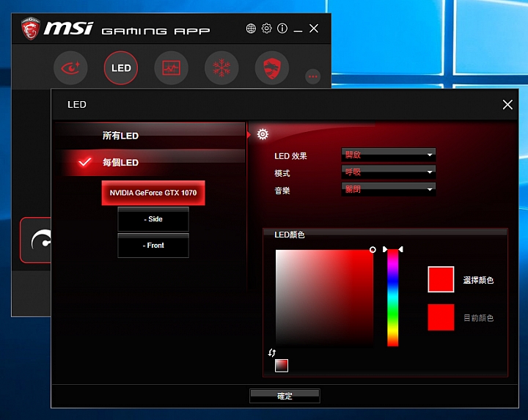Click the LED 效果 label
Viewport: 528px width, 420px height.
pos(290,156)
